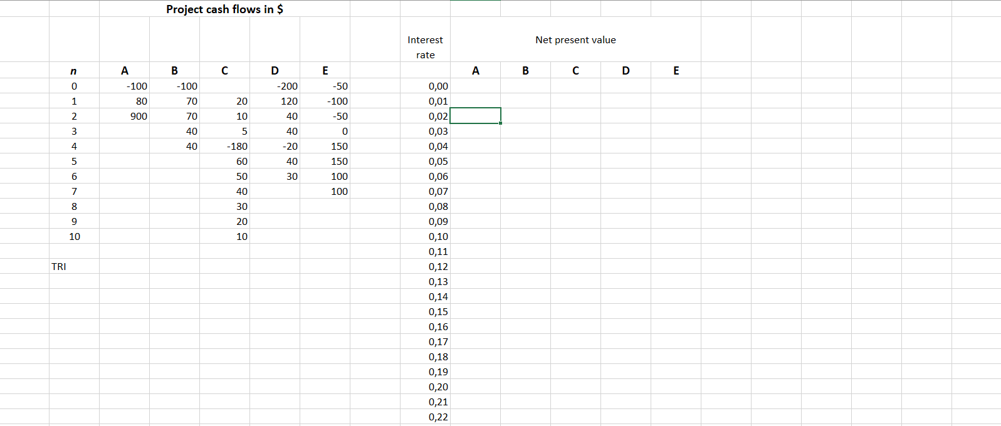The image size is (1001, 426).
Task: Click column D header under Net present value
Action: point(626,70)
